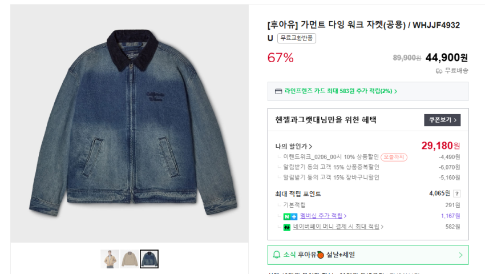485x274 pixels.
Task: Open the 쿠폰보기 coupon button
Action: tap(442, 120)
